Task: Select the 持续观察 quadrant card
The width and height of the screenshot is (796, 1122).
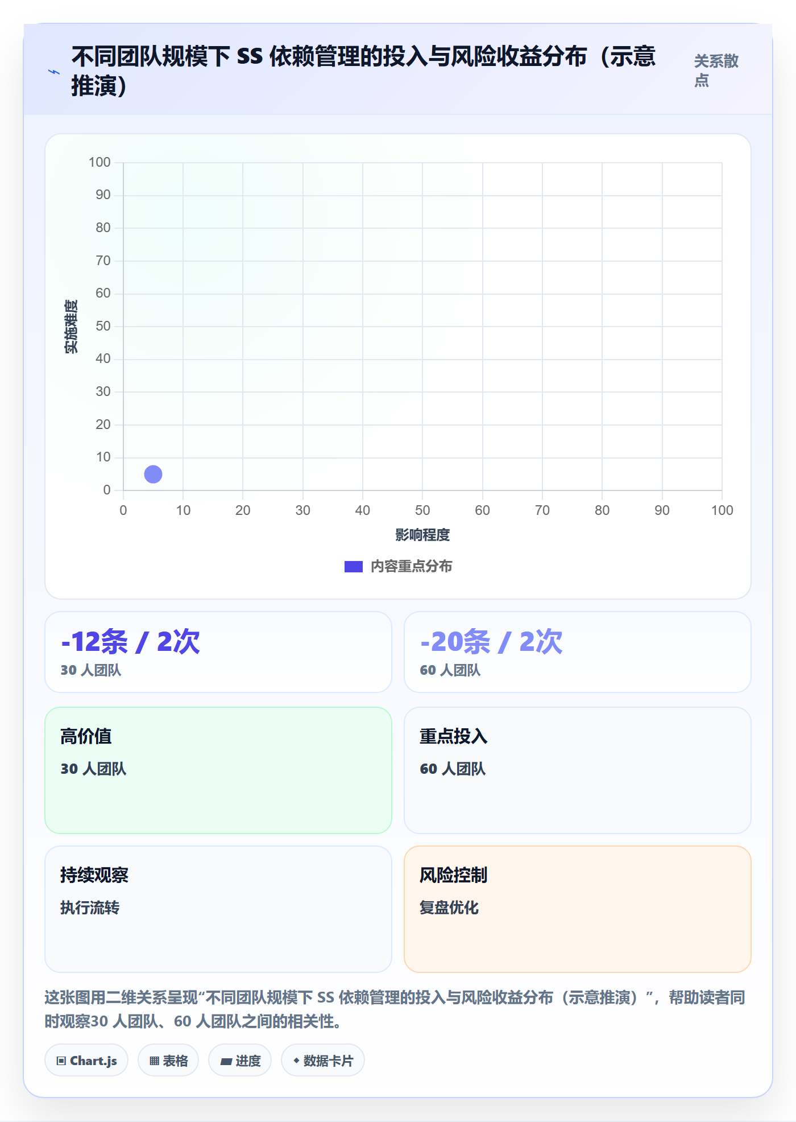Action: click(x=218, y=909)
